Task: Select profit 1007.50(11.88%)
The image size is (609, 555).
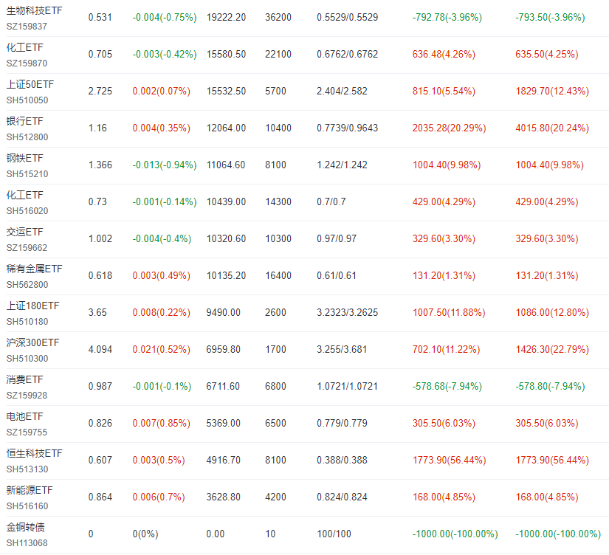Action: click(x=449, y=313)
